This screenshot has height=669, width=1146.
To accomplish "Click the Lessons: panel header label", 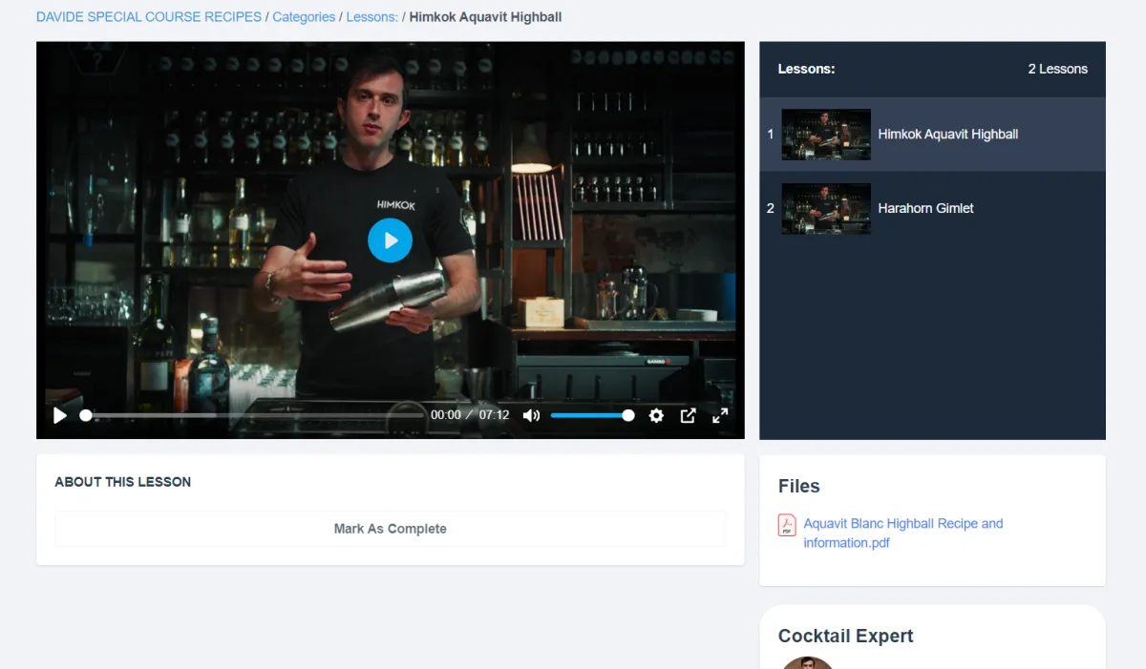I will click(806, 69).
